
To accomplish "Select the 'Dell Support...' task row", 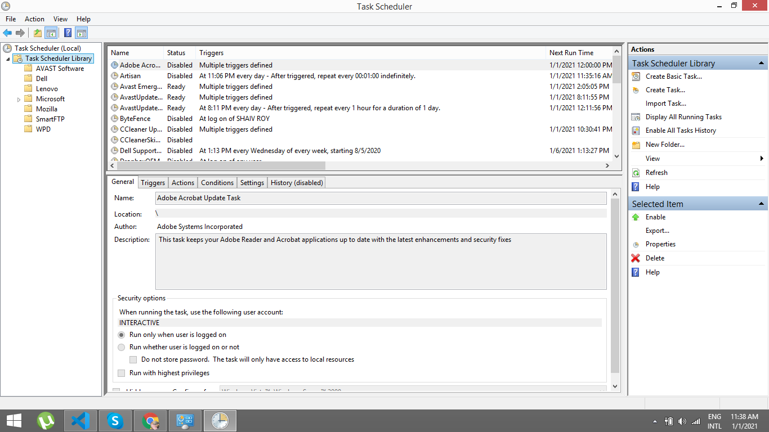I will (360, 151).
